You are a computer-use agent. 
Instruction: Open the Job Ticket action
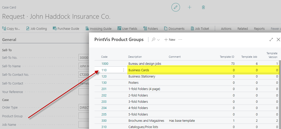pos(200,28)
